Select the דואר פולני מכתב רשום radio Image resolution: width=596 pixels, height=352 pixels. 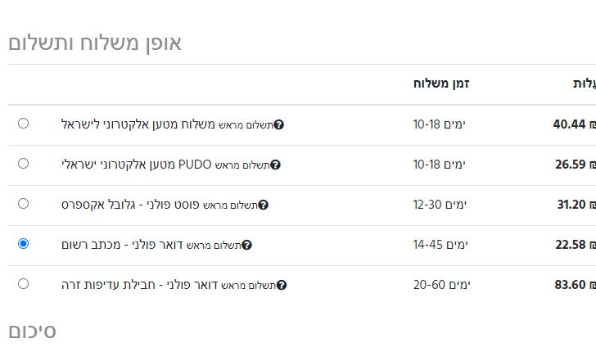coord(23,244)
